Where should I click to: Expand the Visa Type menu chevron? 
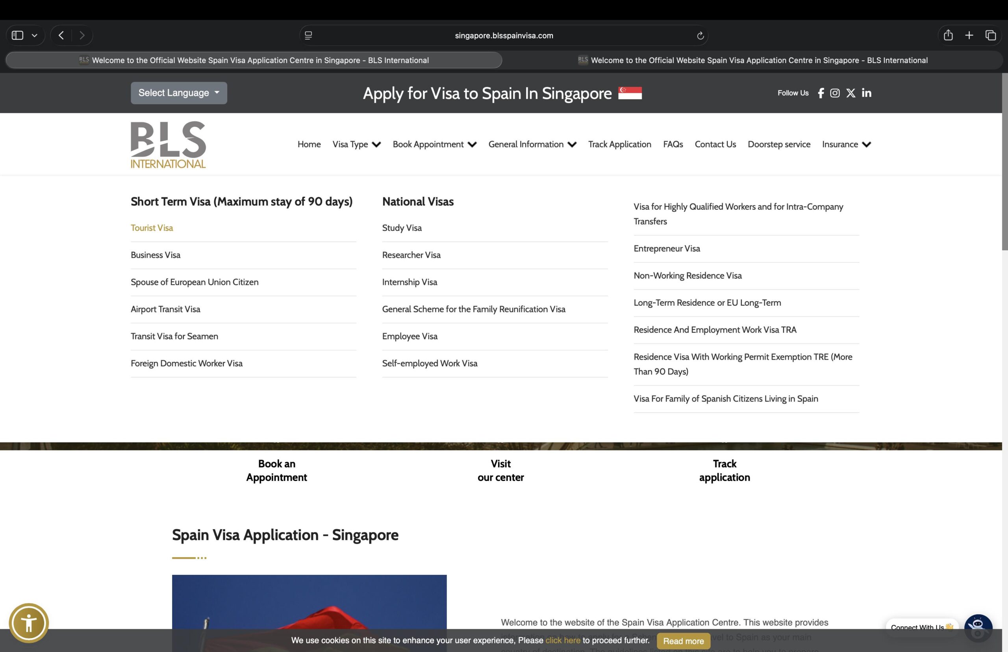[x=376, y=144]
